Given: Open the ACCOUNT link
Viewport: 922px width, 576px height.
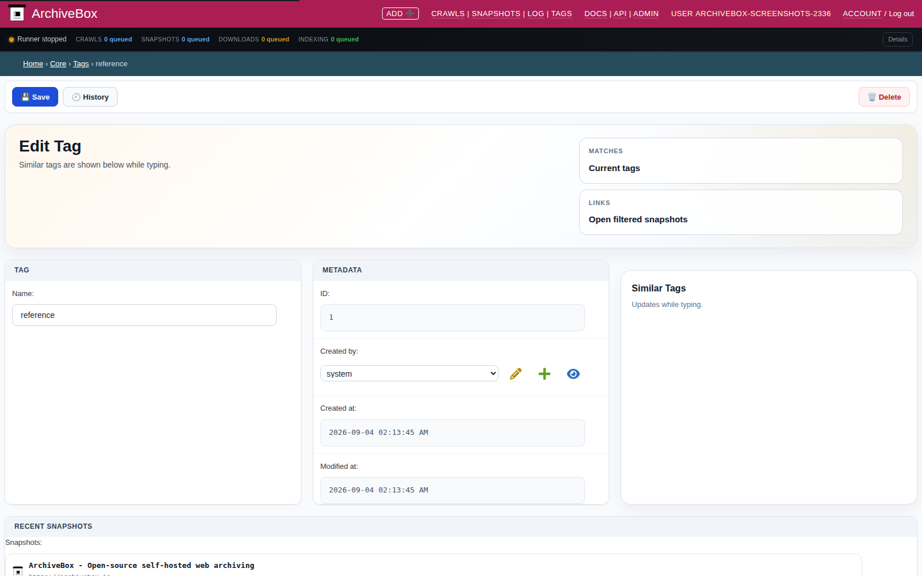Looking at the screenshot, I should (862, 14).
